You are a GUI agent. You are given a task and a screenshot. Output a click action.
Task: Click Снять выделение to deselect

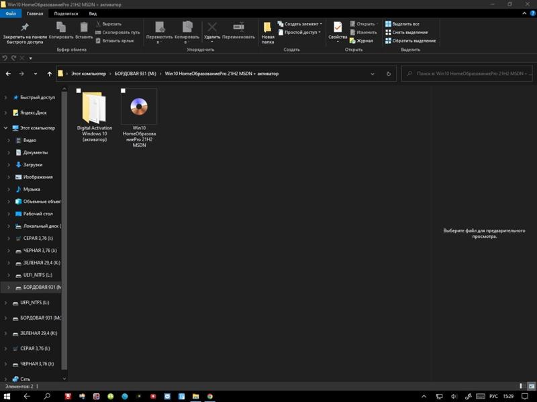tap(407, 32)
